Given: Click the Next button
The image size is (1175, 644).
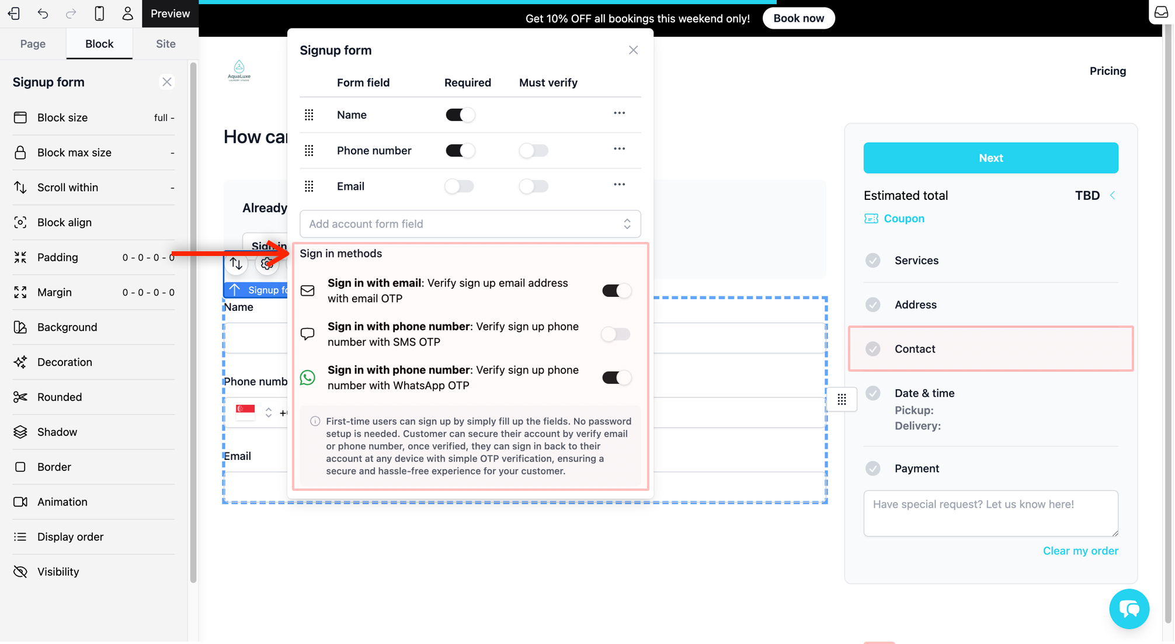Looking at the screenshot, I should point(990,158).
